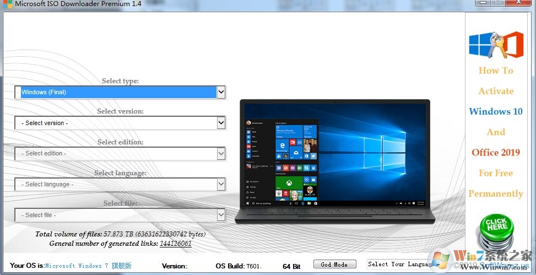
Task: Select the highlighted Windows (Final) type field
Action: (x=116, y=92)
